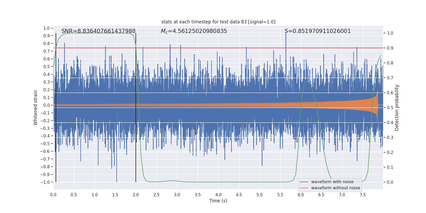
Task: Click the time axis tick label 3.0
Action: point(177,195)
